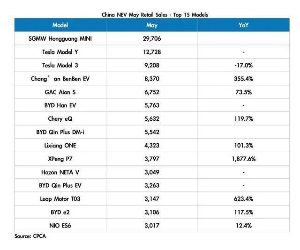This screenshot has width=300, height=250.
Task: Click the Source: CPCA footnote text
Action: (30, 236)
